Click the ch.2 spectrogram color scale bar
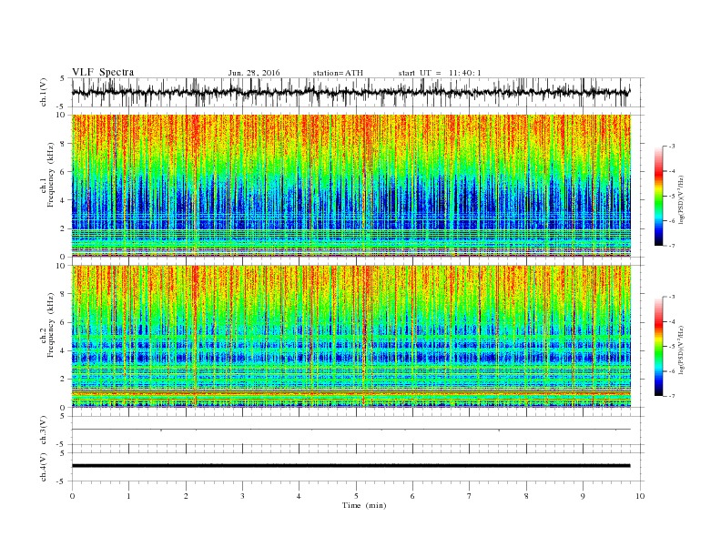 click(x=658, y=347)
